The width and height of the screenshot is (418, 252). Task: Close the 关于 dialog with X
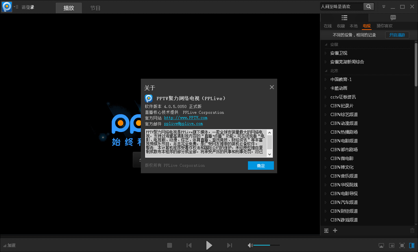tap(272, 87)
